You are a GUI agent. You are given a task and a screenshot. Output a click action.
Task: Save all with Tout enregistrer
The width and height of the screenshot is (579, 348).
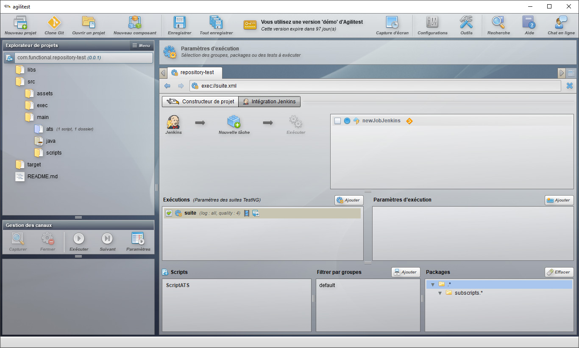tap(216, 25)
